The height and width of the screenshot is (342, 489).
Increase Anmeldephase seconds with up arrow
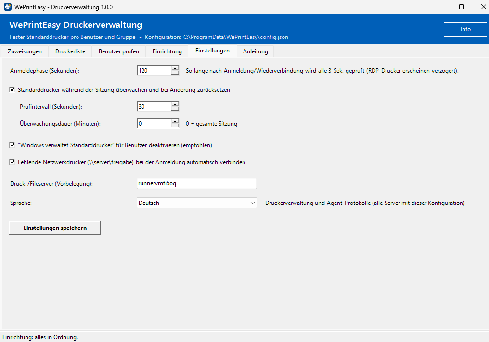pyautogui.click(x=175, y=68)
